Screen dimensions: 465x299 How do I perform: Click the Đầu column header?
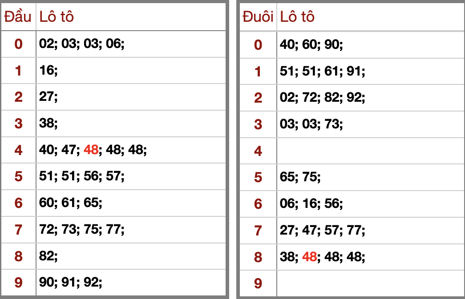pos(18,17)
